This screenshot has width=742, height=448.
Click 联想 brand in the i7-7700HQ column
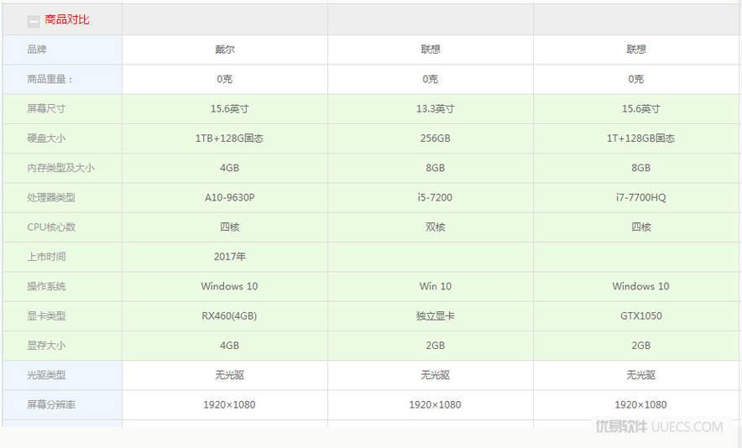point(636,49)
